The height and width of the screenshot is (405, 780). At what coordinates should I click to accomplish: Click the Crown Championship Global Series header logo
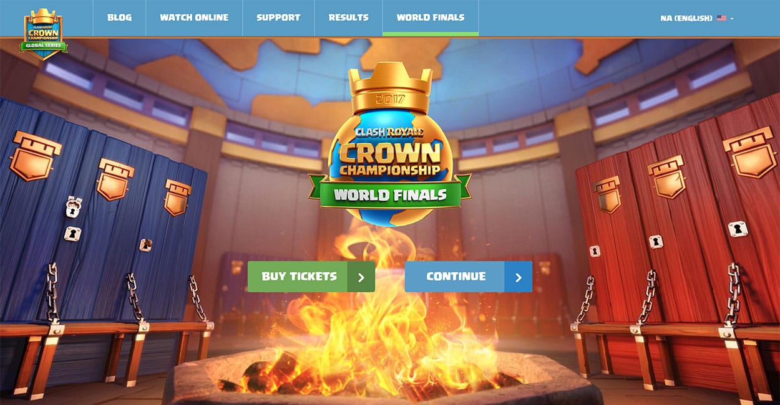pos(44,33)
